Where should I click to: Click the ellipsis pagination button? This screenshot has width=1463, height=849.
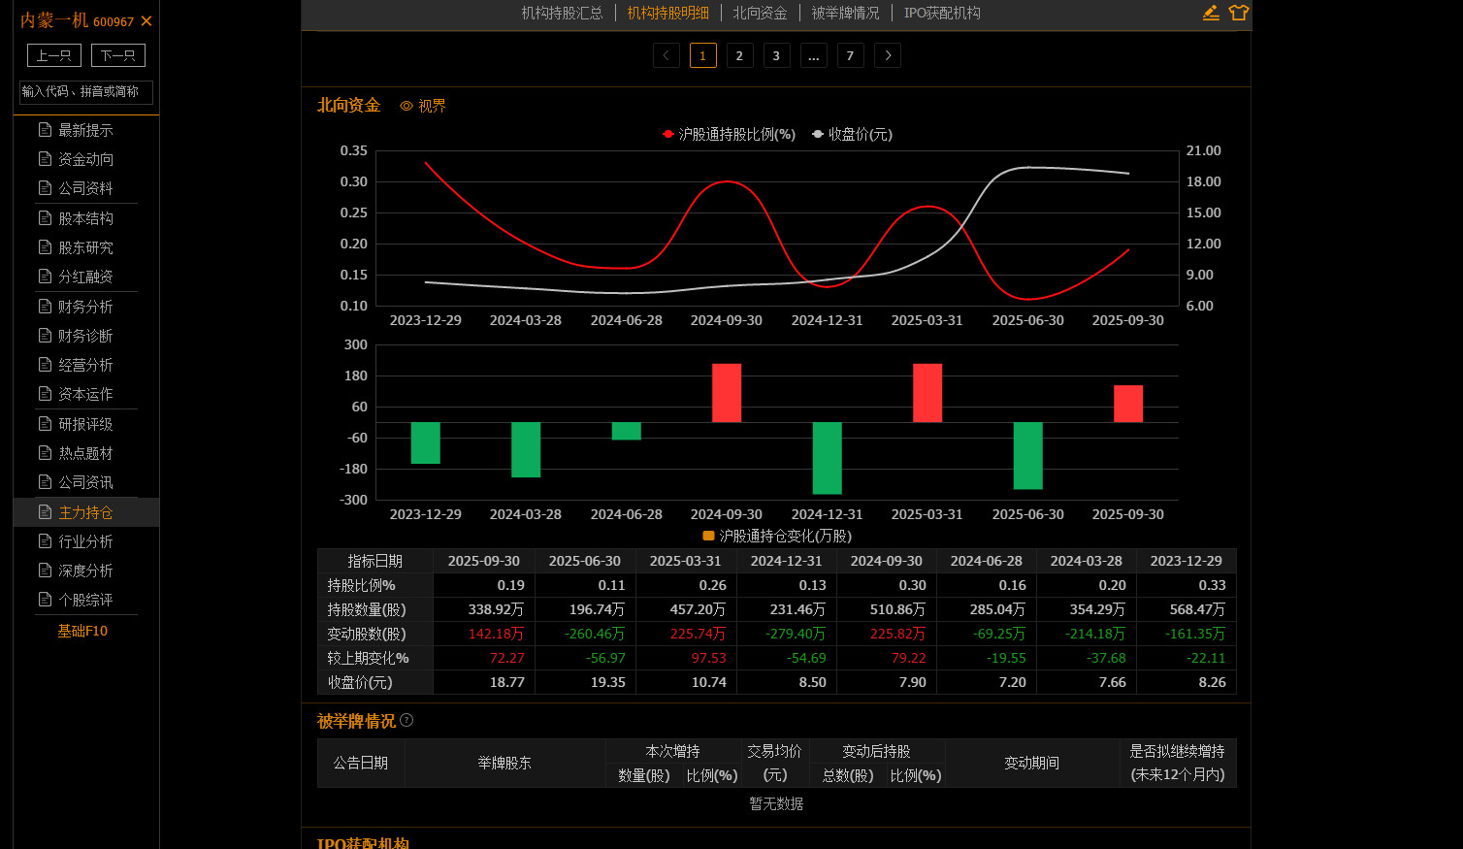click(813, 55)
